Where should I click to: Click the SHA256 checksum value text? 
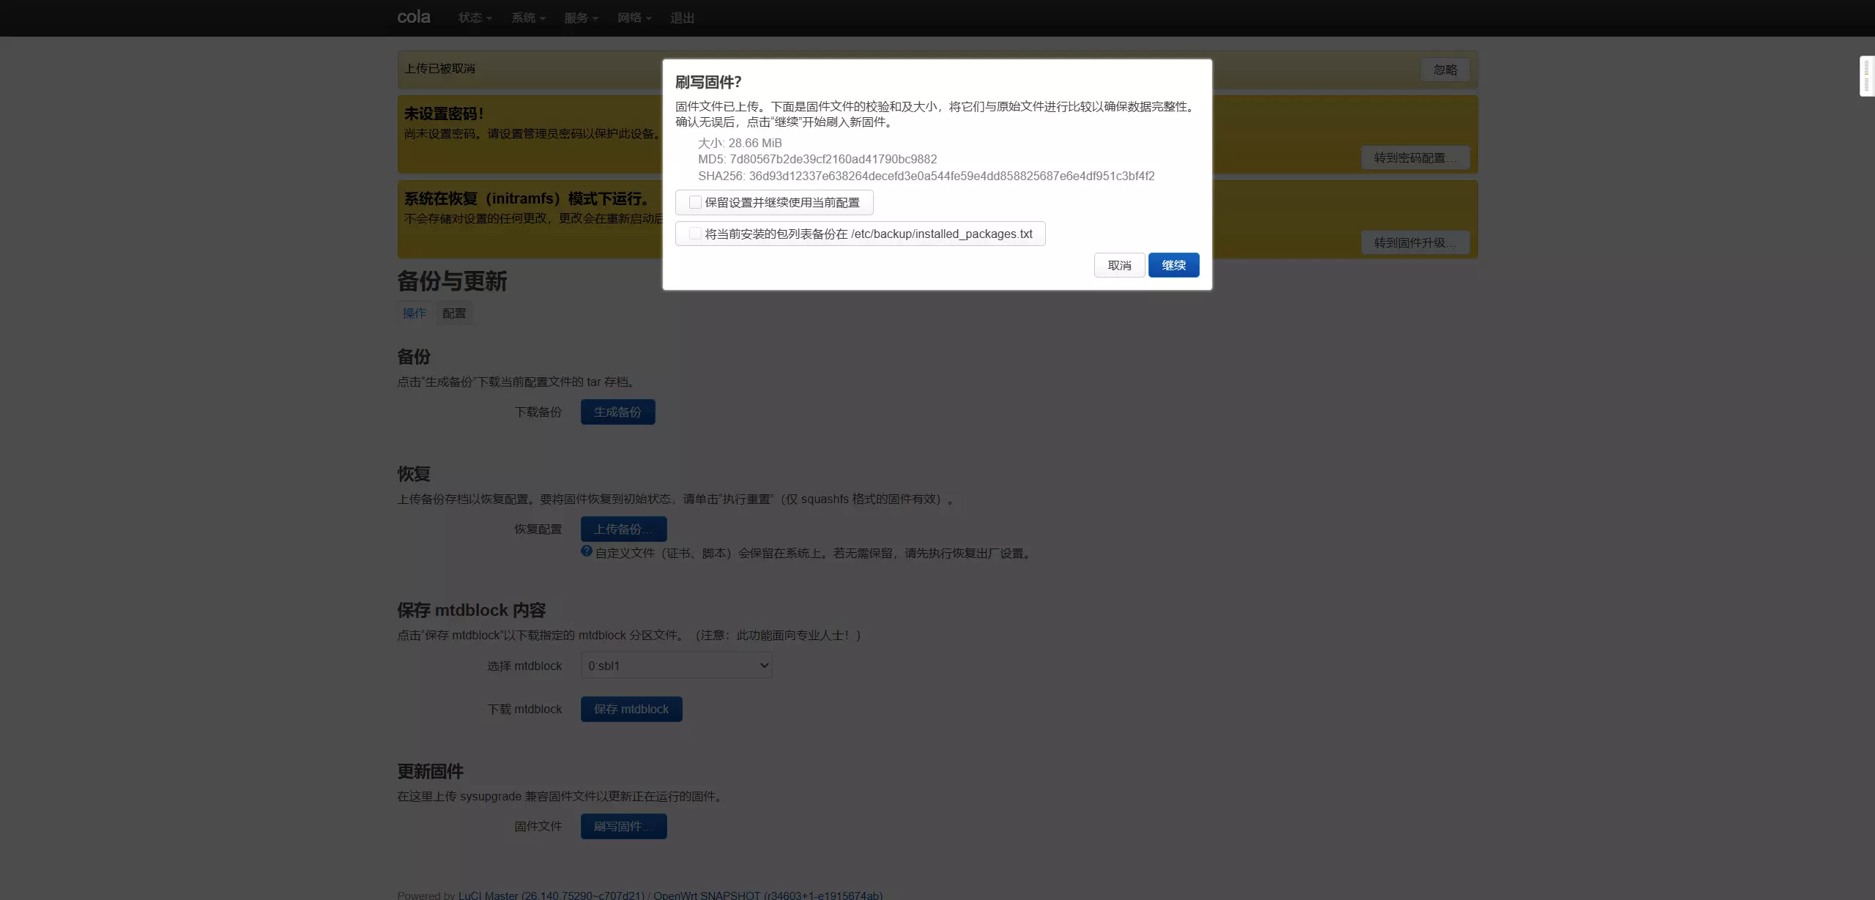(x=951, y=176)
